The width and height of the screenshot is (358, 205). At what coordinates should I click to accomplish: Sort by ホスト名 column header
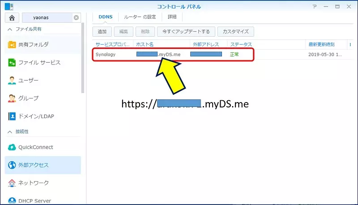click(x=162, y=44)
